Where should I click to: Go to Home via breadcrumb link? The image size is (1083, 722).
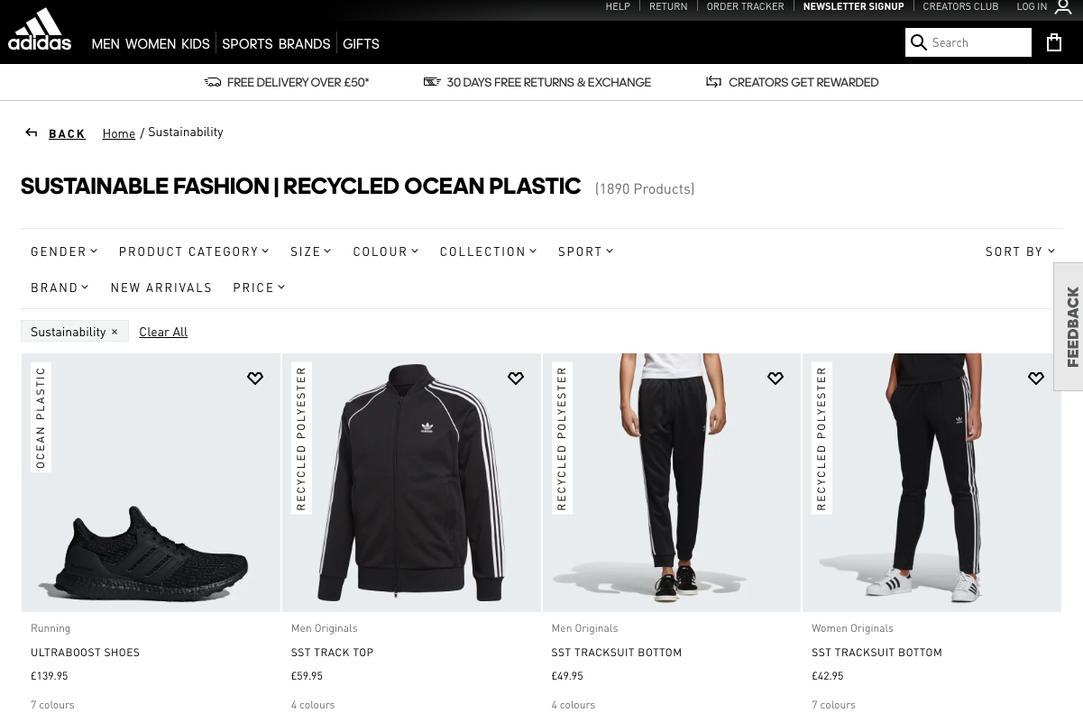[118, 133]
